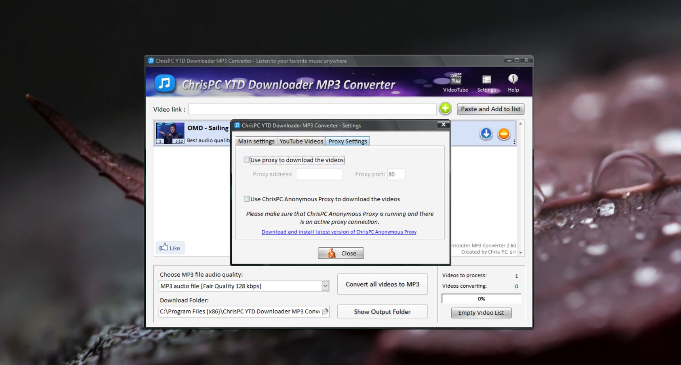Click the Best audio quality text

[x=209, y=140]
